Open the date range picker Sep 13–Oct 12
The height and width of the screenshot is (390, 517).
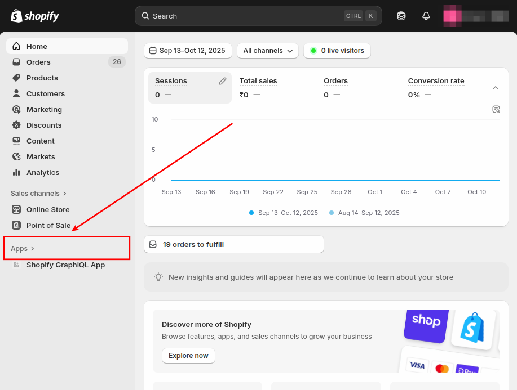point(187,51)
